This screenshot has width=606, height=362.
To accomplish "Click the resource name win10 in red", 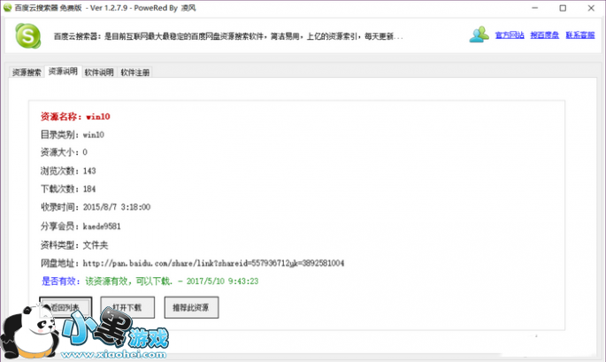I will pos(98,117).
